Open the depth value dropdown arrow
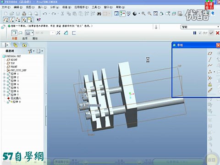Image resolution: width=220 pixels, height=165 pixels. click(x=53, y=33)
